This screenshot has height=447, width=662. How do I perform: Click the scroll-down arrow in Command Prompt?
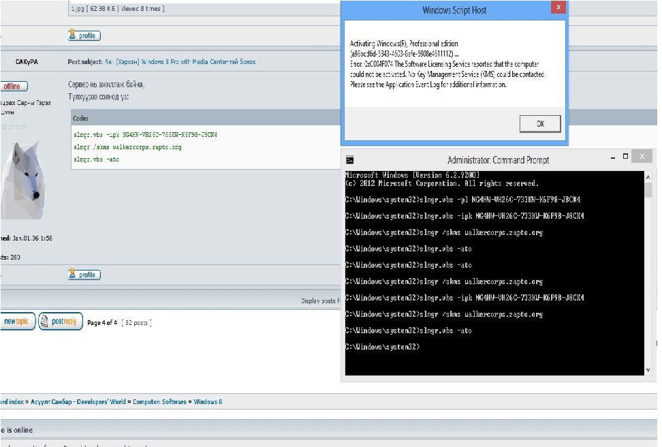647,369
